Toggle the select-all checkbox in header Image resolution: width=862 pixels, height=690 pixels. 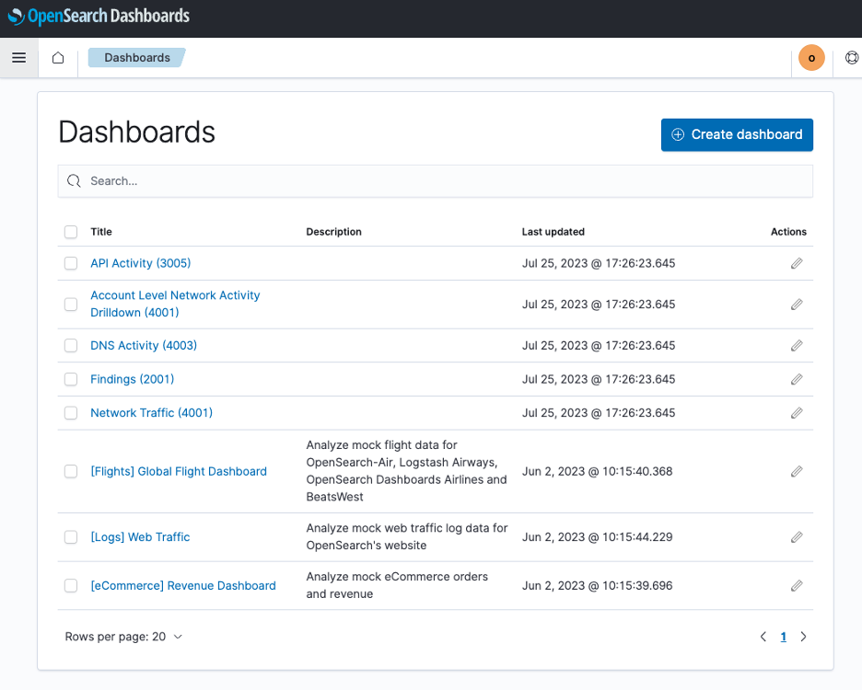[71, 232]
